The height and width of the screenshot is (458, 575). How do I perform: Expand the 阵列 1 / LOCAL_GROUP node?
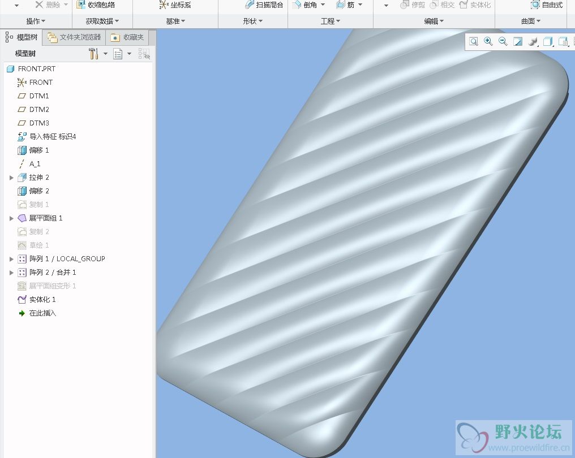(11, 259)
